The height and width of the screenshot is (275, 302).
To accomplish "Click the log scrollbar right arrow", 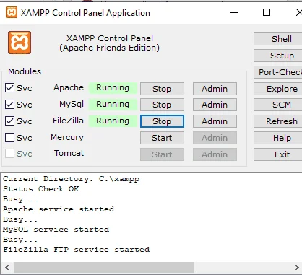I will coord(296,267).
